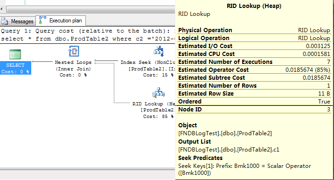Click the Messages tab icon
The image size is (334, 180).
click(5, 21)
